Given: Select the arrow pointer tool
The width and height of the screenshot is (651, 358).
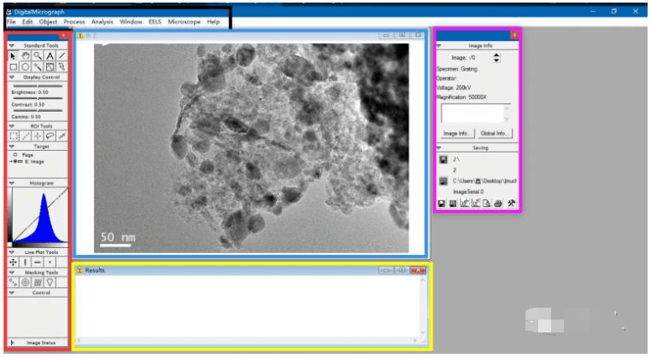Looking at the screenshot, I should point(14,55).
